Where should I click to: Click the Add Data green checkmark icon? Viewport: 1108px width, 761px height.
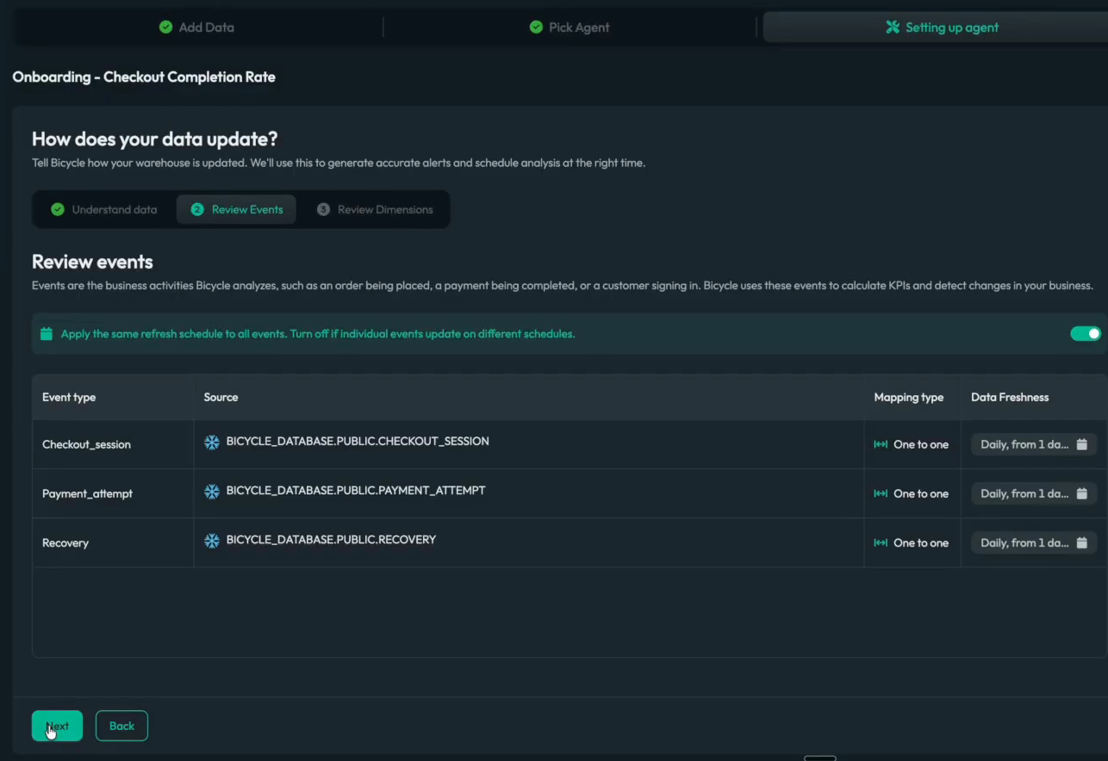pos(165,28)
